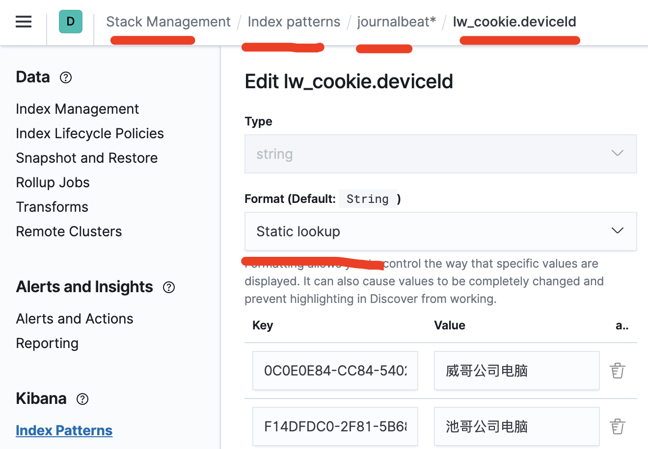Click the green D space avatar
Viewport: 648px width, 449px height.
pos(71,22)
